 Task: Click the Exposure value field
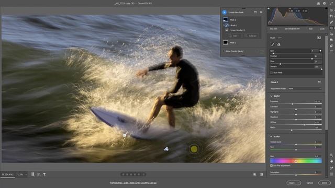(x=318, y=101)
